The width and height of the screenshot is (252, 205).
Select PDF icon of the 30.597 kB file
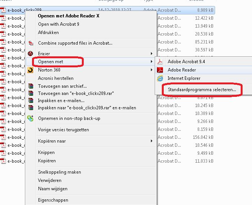click(3, 50)
